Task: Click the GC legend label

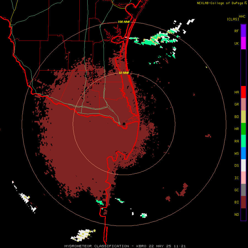Action: click(x=237, y=190)
